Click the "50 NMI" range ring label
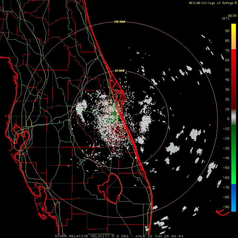Viewport: 238px width, 238px height. 120,71
